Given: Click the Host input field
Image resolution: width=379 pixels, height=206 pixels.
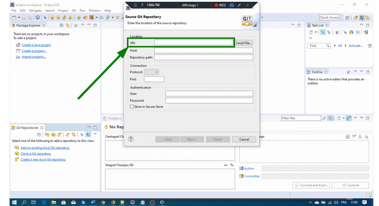Looking at the screenshot, I should coord(204,50).
